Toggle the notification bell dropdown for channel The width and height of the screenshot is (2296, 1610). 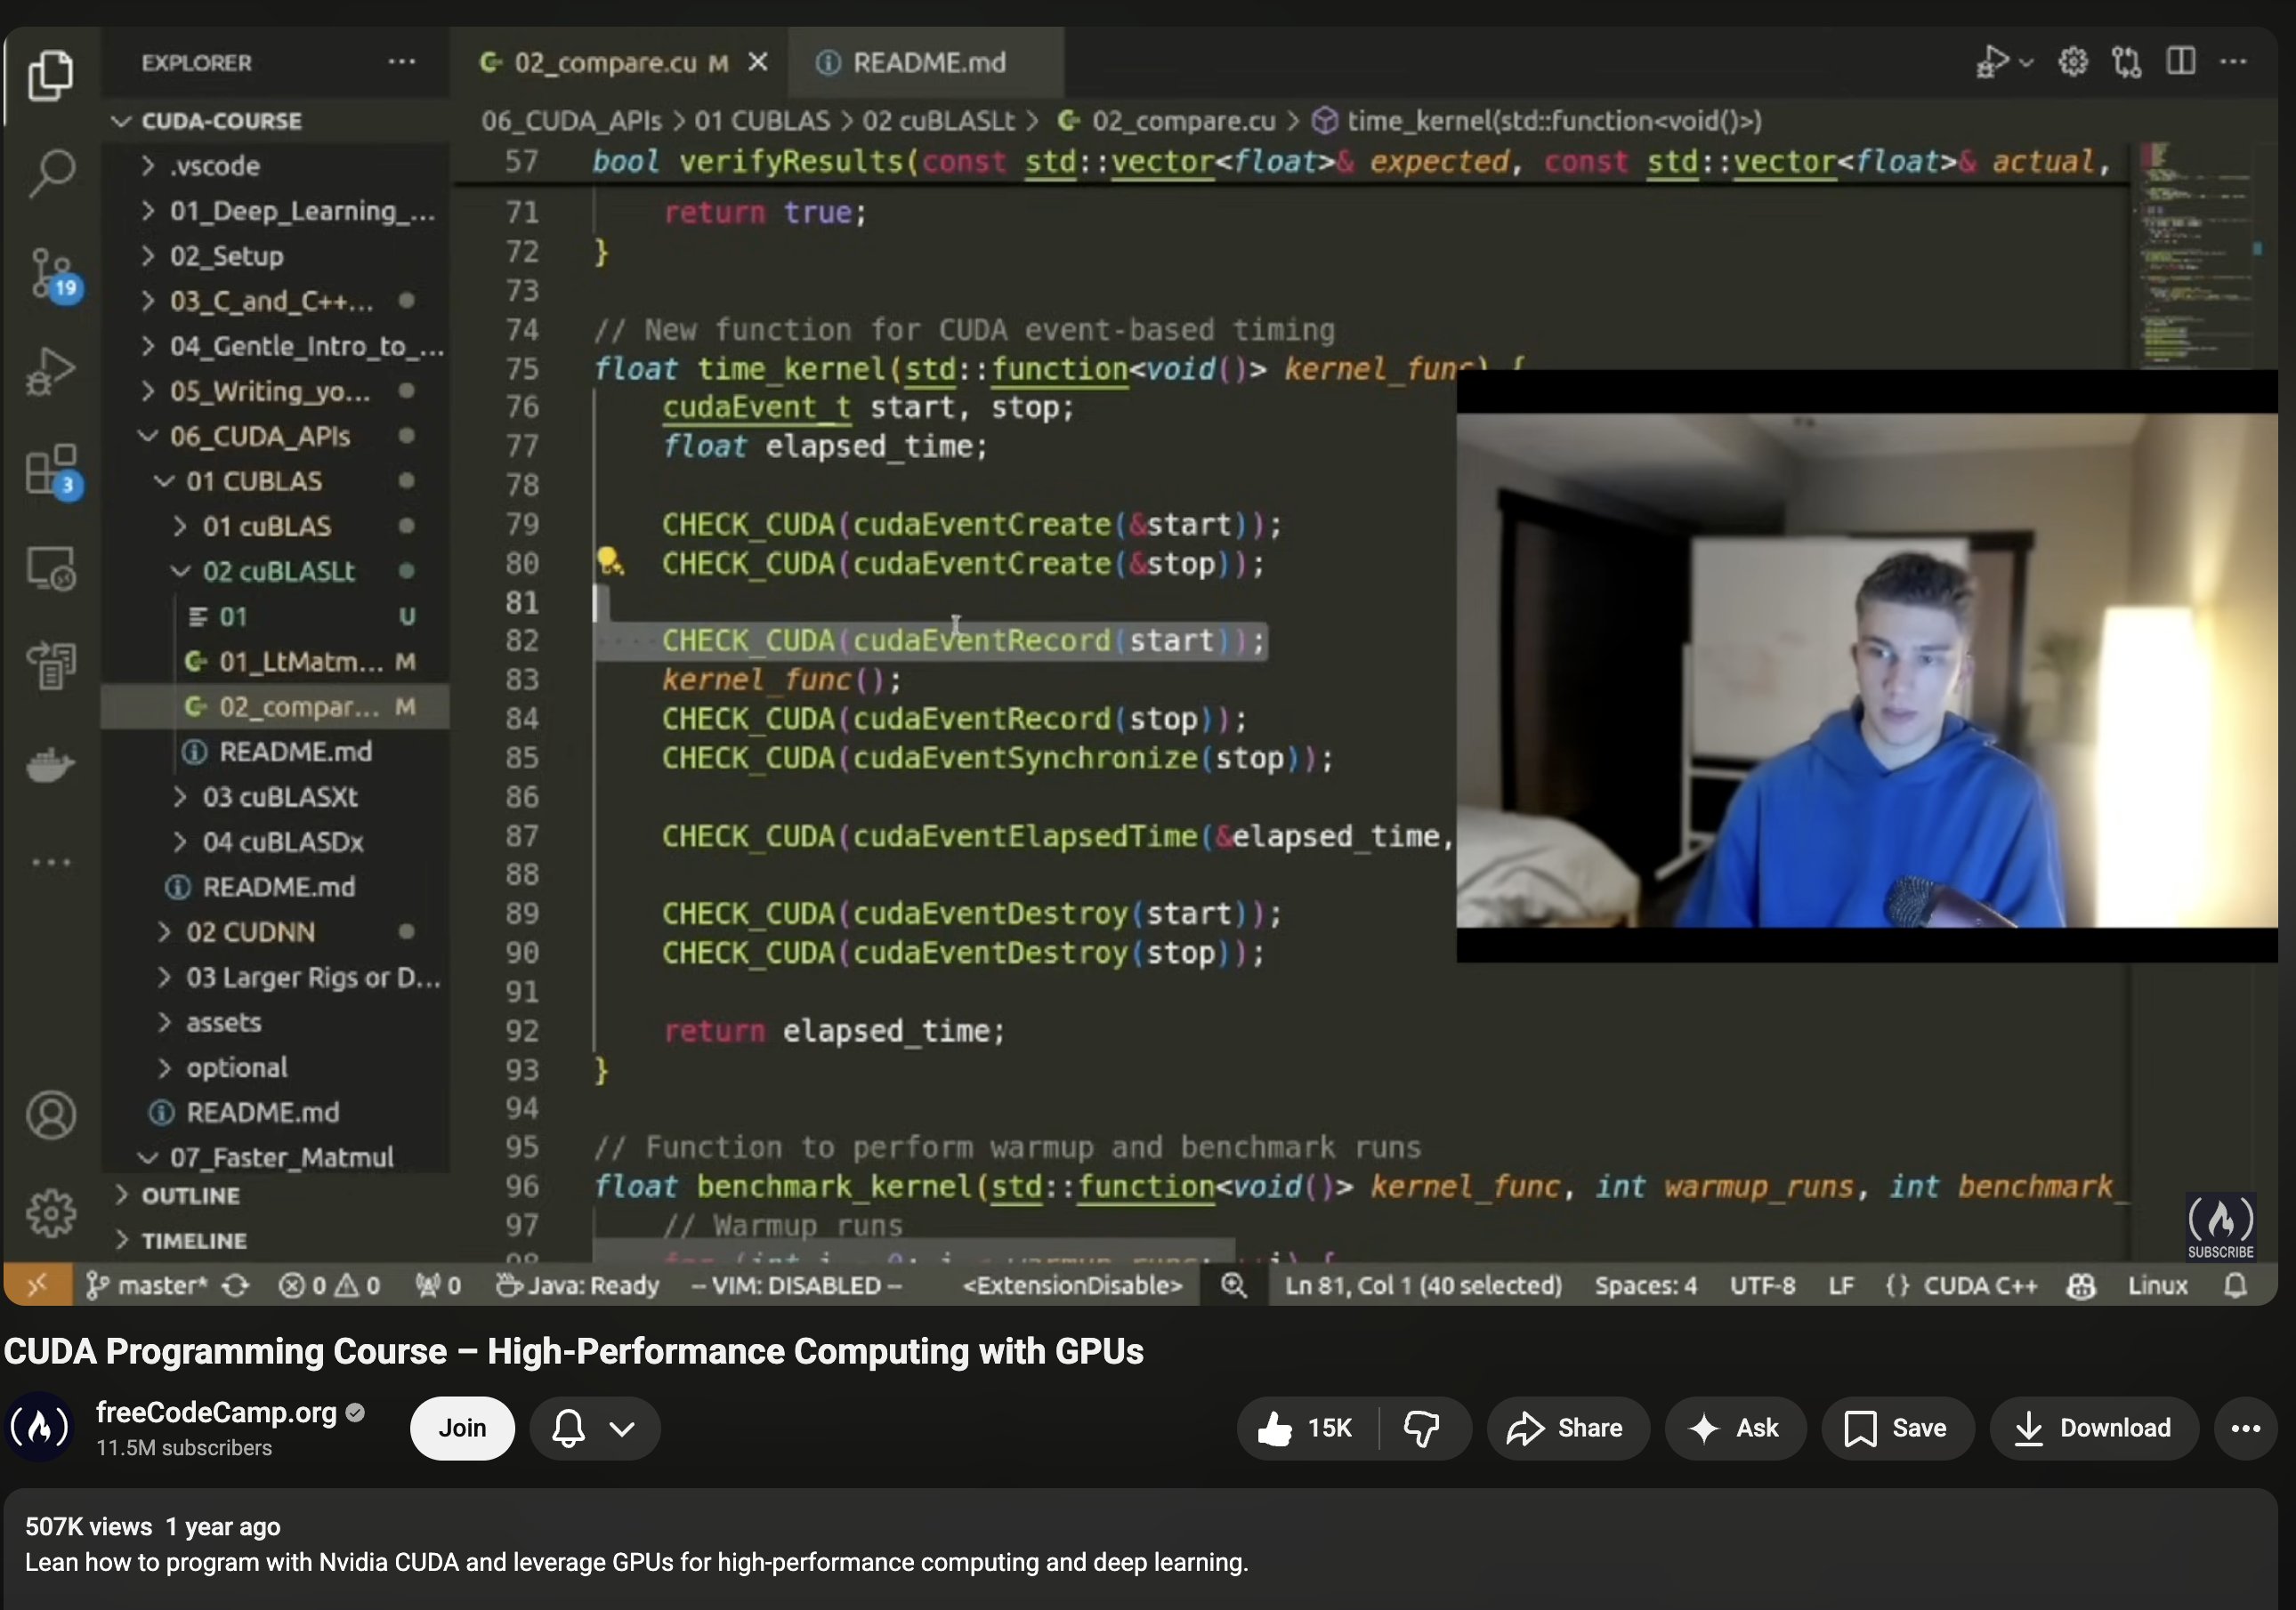pyautogui.click(x=595, y=1429)
